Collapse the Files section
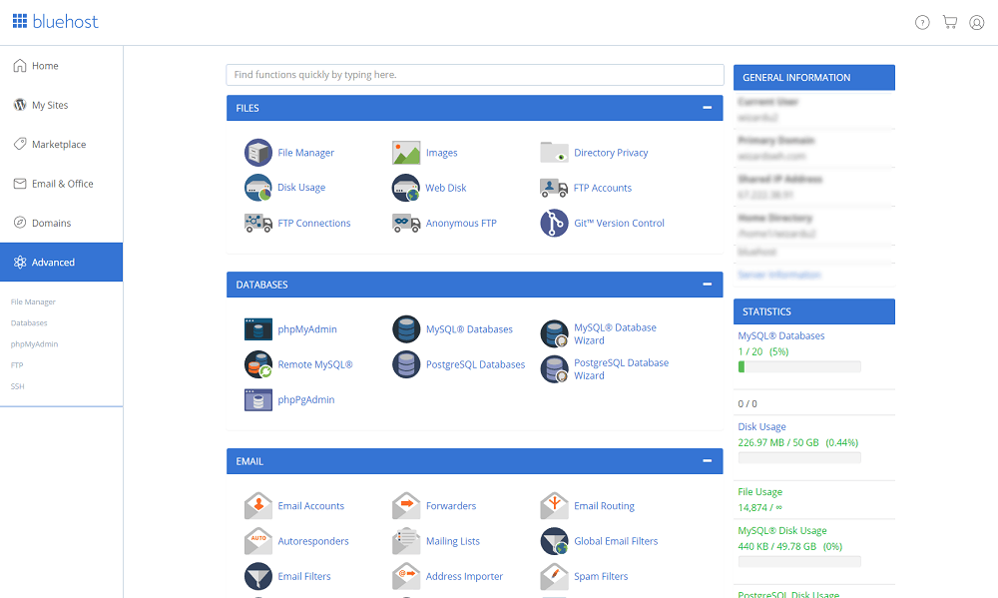Screen dimensions: 998x598 (x=708, y=108)
